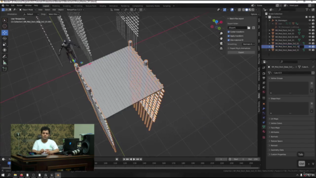
Task: Toggle X-ray mode in viewport header
Action: coord(239,10)
